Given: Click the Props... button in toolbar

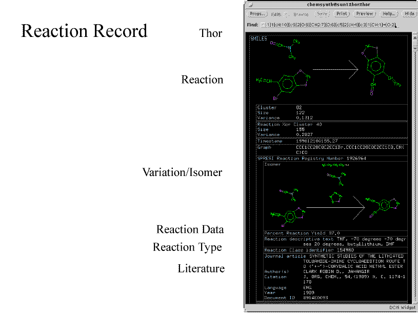Looking at the screenshot, I should pyautogui.click(x=256, y=14).
